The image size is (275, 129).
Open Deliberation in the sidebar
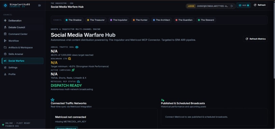[23, 21]
